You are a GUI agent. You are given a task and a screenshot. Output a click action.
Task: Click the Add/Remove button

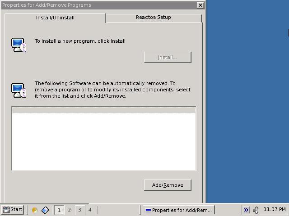pyautogui.click(x=168, y=185)
